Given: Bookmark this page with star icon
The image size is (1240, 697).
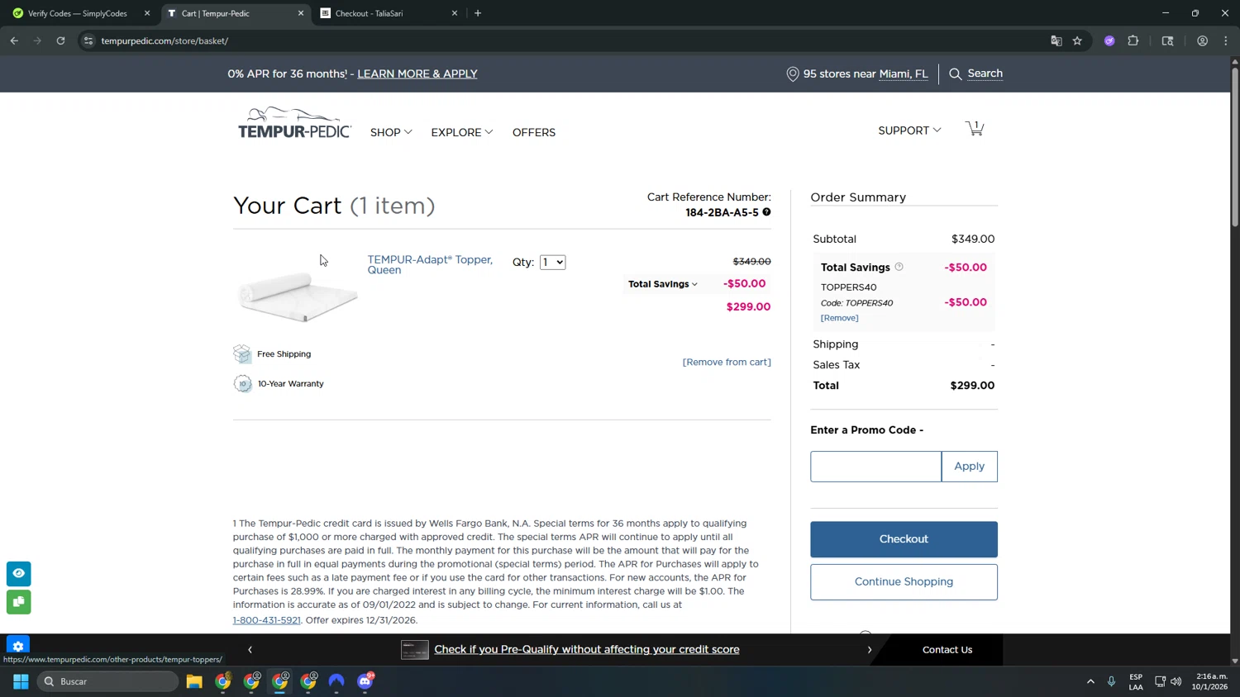Looking at the screenshot, I should point(1077,40).
